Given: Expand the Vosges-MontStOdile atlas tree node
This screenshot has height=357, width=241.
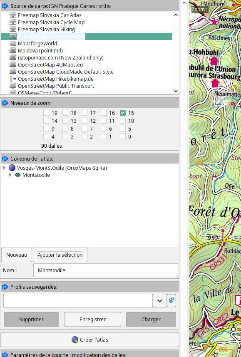Looking at the screenshot, I should (x=4, y=168).
